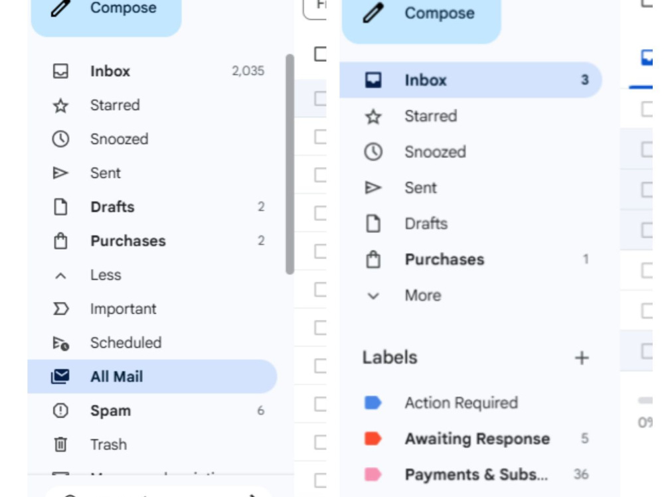664x497 pixels.
Task: Click the Sent arrow icon in left sidebar
Action: 60,173
